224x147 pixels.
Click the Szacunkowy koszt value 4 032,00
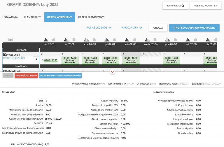[x=125, y=124]
